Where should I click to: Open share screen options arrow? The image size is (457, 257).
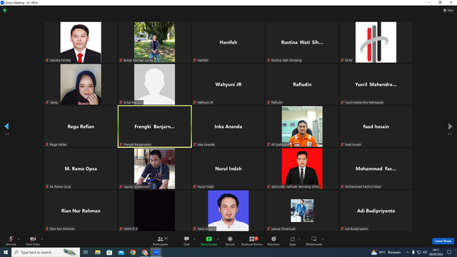(x=218, y=239)
